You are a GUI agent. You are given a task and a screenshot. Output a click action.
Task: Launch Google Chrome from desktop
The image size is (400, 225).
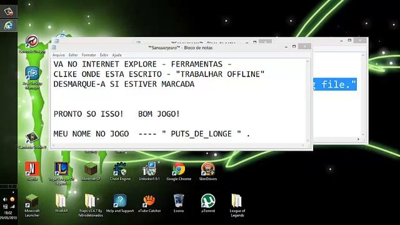coord(179,171)
